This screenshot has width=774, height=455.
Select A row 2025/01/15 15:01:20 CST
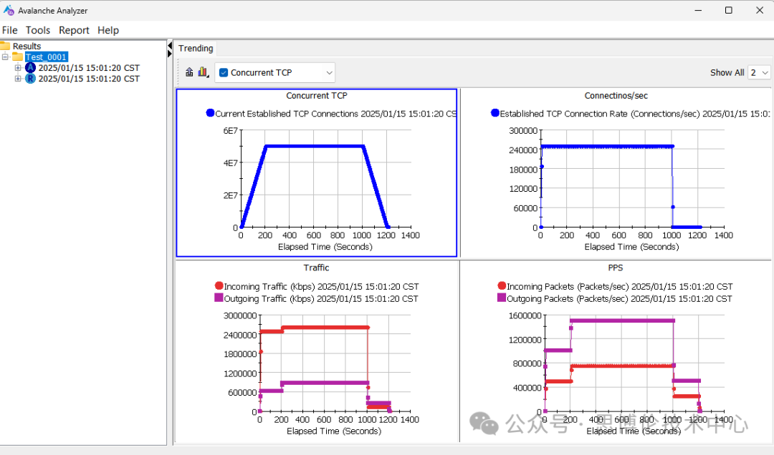[x=89, y=67]
